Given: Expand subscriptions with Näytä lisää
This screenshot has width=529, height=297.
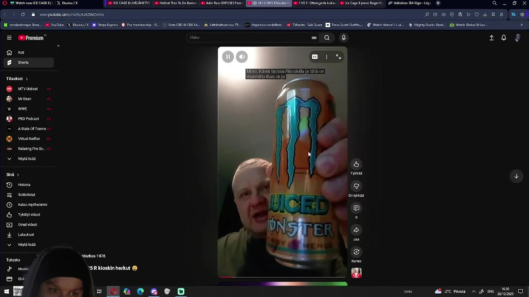Looking at the screenshot, I should [x=29, y=159].
